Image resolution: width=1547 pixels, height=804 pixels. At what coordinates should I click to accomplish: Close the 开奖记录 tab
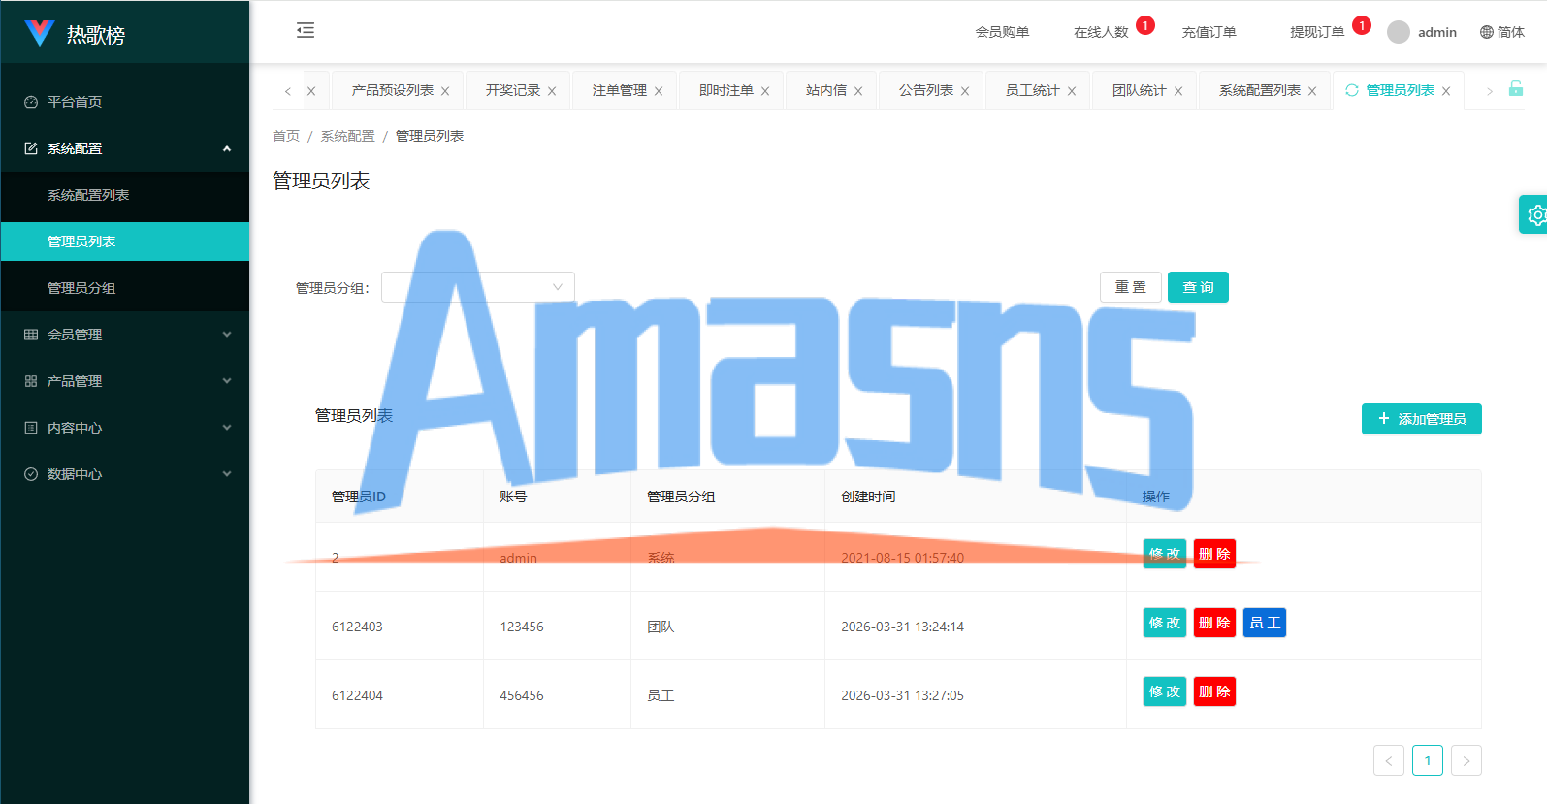pyautogui.click(x=552, y=91)
